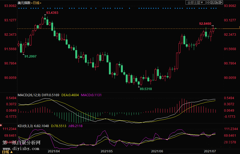Click the 89.5318 low price marker
The image size is (240, 154).
pyautogui.click(x=146, y=89)
